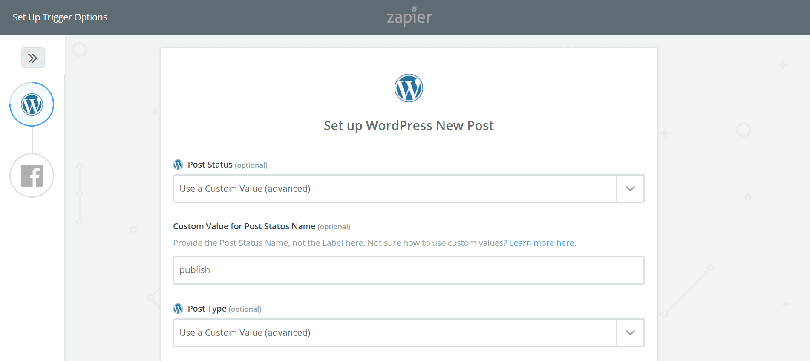810x361 pixels.
Task: Click the Zapier asterisk mark next to the logo
Action: click(414, 8)
